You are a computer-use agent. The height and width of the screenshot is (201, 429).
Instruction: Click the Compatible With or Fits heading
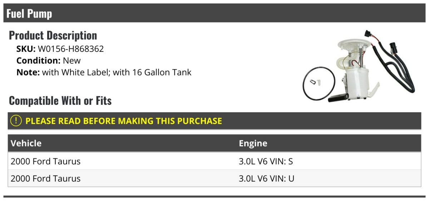click(60, 101)
